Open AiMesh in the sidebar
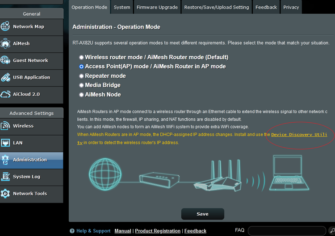The height and width of the screenshot is (236, 335). (31, 44)
